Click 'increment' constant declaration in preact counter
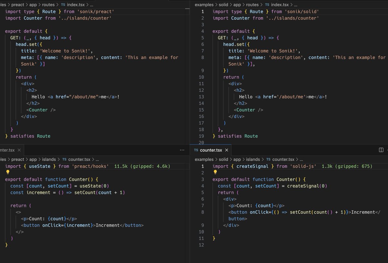 [38, 192]
